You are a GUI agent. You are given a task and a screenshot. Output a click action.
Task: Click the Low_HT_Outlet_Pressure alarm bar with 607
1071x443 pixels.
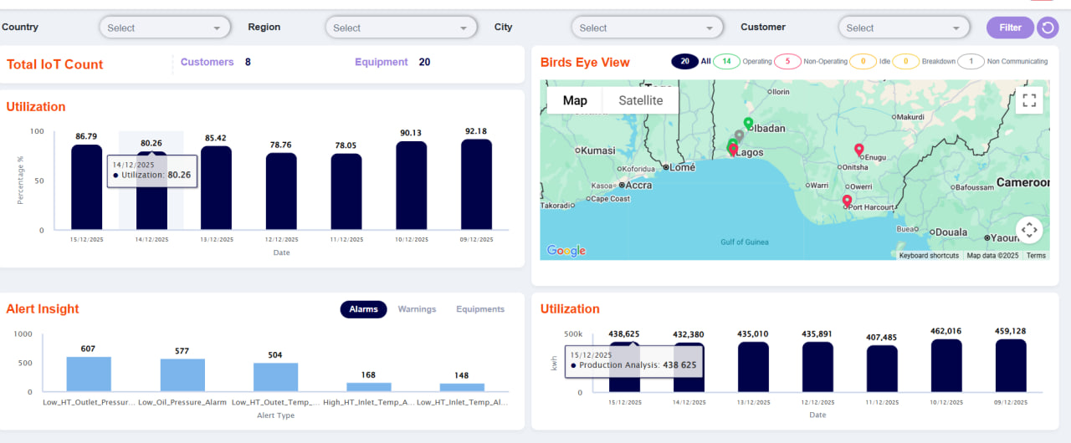click(x=89, y=374)
